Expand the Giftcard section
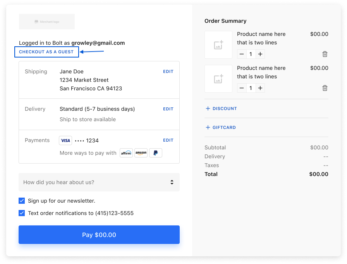This screenshot has width=347, height=264. (x=221, y=127)
